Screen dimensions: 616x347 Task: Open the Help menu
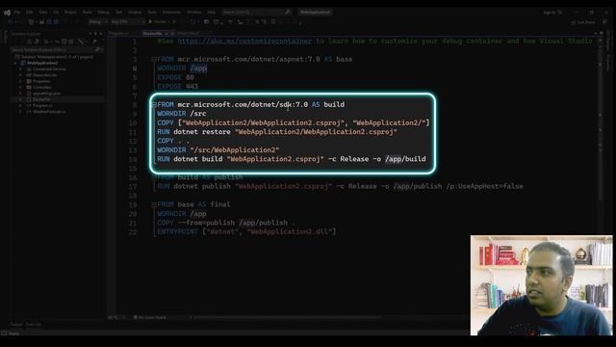212,13
